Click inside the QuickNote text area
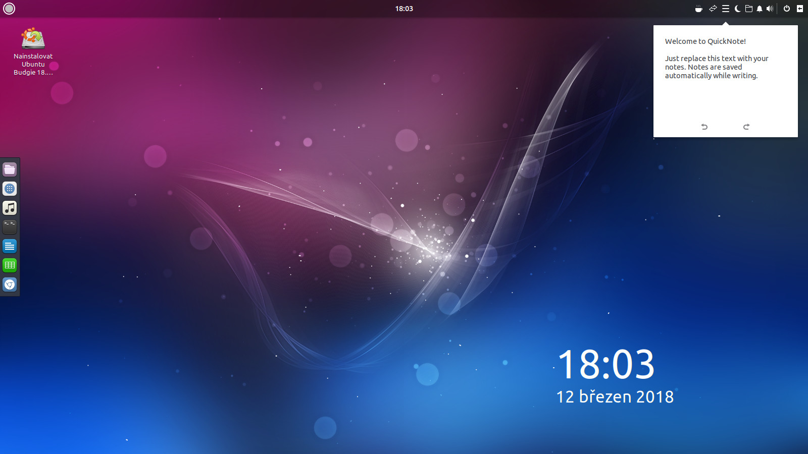 pyautogui.click(x=726, y=76)
